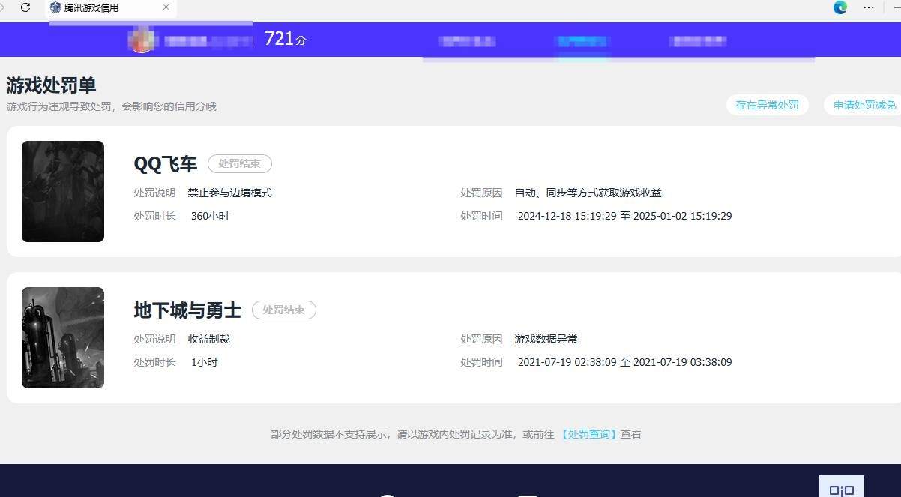Screen dimensions: 901x497
Task: Open the Edge icon in the browser toolbar
Action: pyautogui.click(x=840, y=7)
